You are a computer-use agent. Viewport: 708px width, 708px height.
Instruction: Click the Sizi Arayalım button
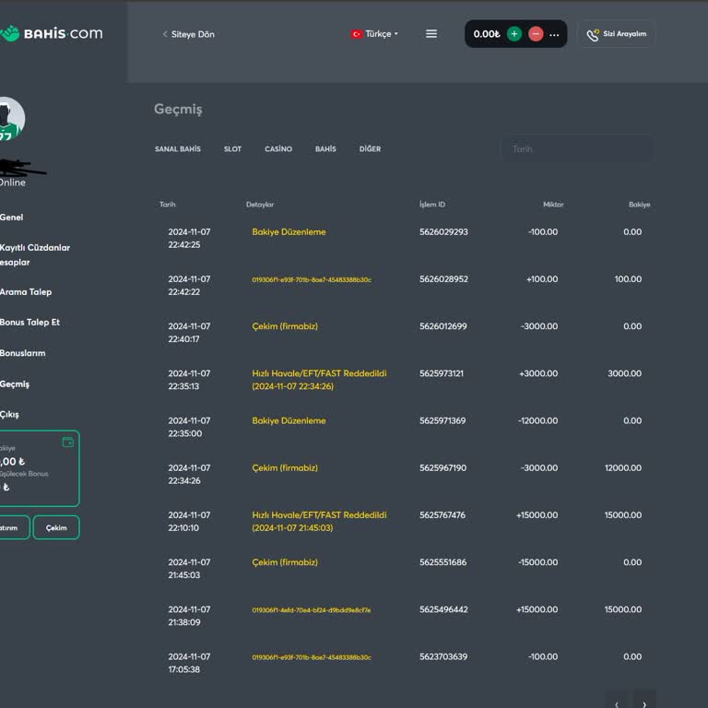[617, 34]
